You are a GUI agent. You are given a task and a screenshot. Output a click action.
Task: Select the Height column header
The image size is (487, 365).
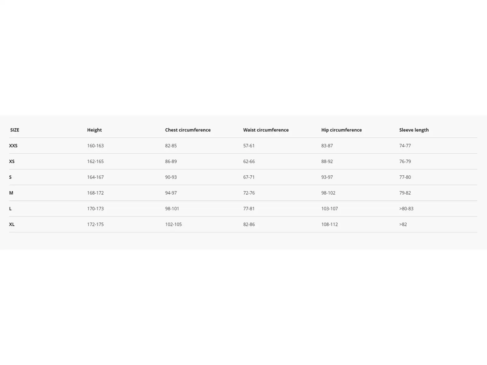click(94, 130)
